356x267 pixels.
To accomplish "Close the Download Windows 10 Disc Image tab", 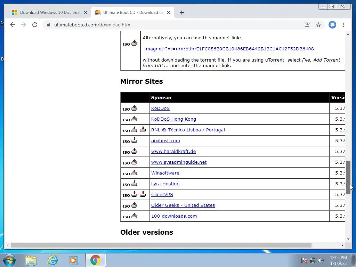I will 86,13.
